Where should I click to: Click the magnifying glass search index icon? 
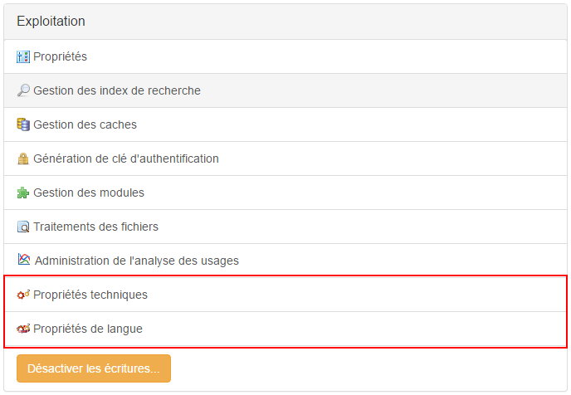click(x=23, y=90)
